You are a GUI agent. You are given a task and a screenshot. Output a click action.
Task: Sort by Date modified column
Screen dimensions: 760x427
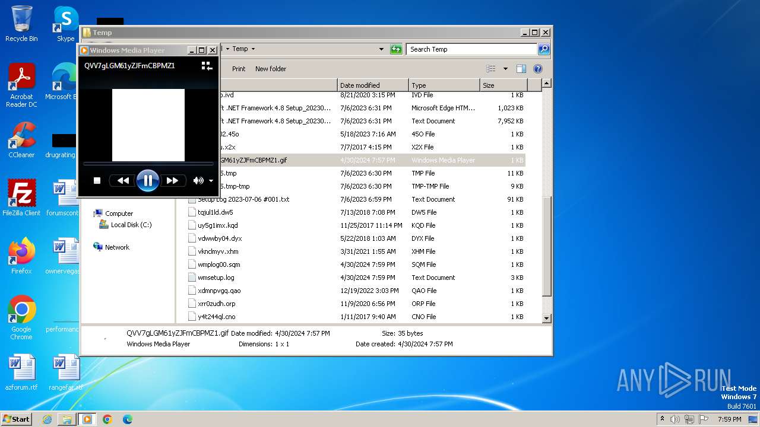(373, 85)
